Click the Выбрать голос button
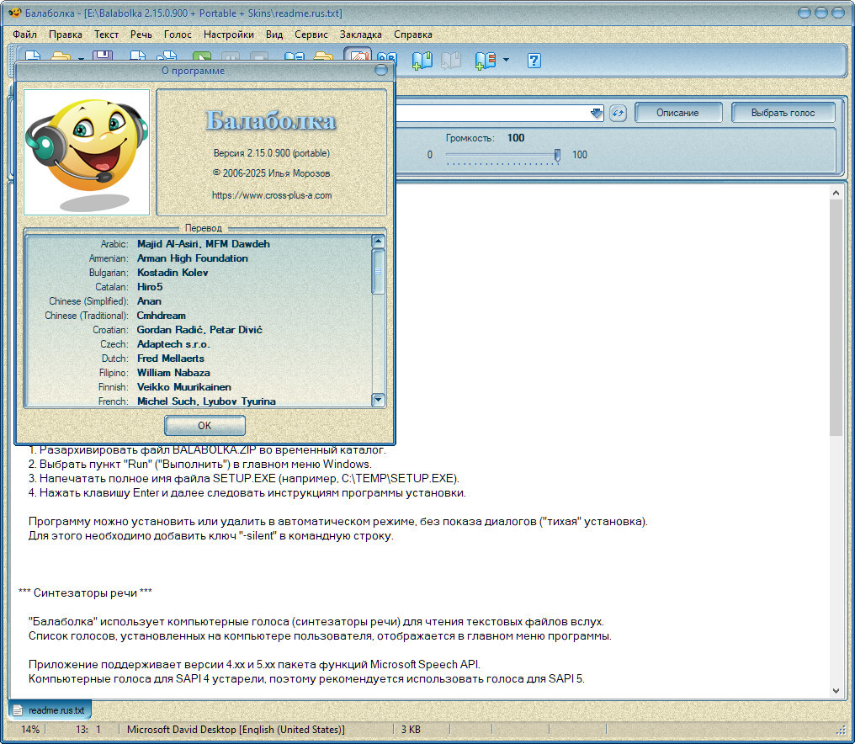The image size is (855, 744). [x=783, y=113]
